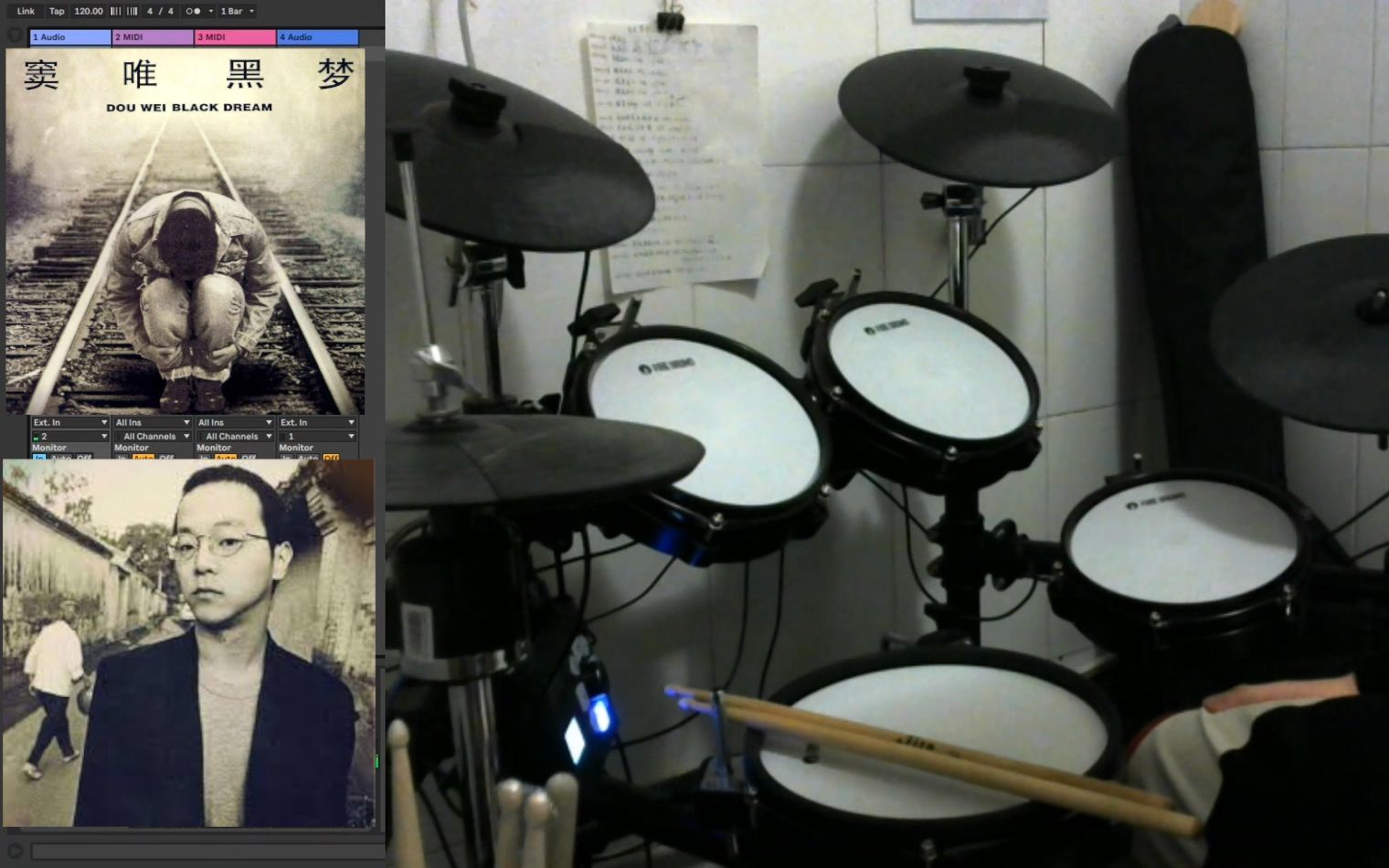This screenshot has width=1389, height=868.
Task: Open the 1 Bar quantization dropdown
Action: [237, 11]
